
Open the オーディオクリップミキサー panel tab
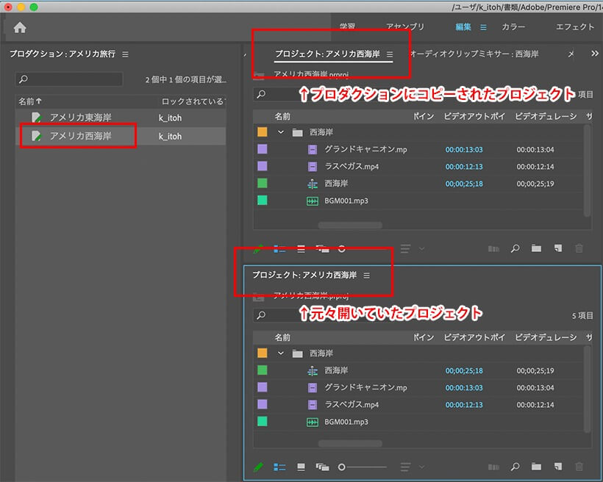[474, 54]
